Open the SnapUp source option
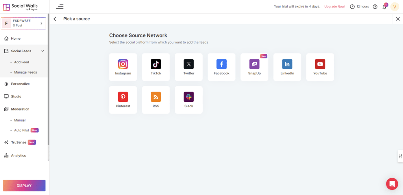 coord(255,67)
